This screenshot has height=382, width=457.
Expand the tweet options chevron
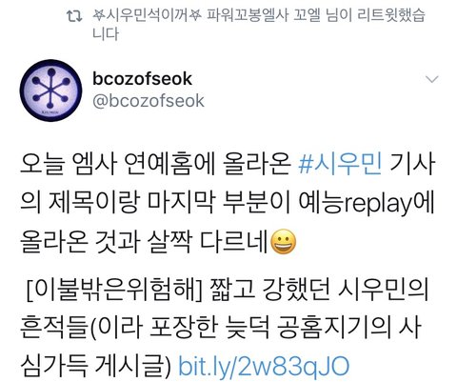(x=432, y=79)
